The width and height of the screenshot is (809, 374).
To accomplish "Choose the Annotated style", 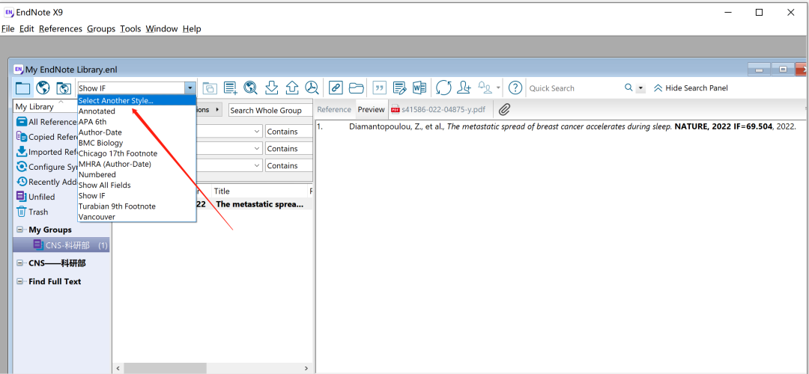I will (137, 111).
